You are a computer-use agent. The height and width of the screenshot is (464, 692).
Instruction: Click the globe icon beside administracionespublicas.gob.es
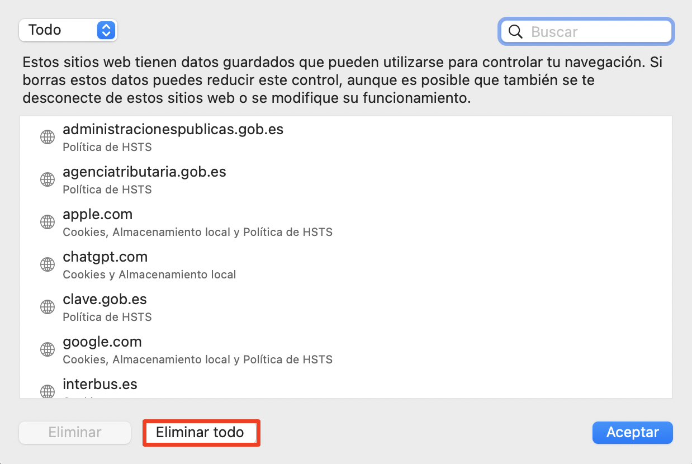click(x=48, y=137)
